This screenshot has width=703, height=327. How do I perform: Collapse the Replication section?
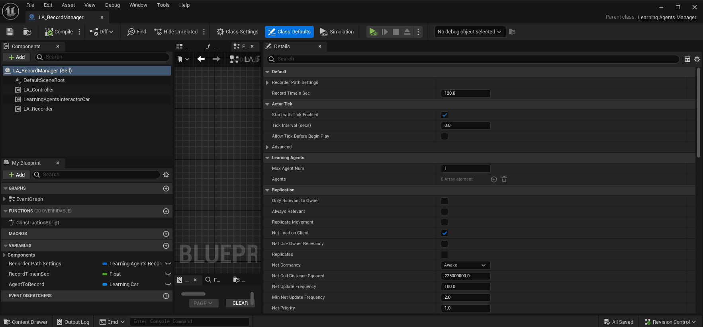pyautogui.click(x=267, y=190)
